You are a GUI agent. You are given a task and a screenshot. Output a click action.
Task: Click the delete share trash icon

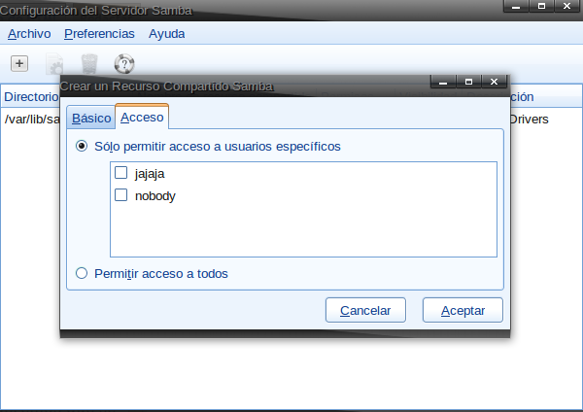coord(89,64)
